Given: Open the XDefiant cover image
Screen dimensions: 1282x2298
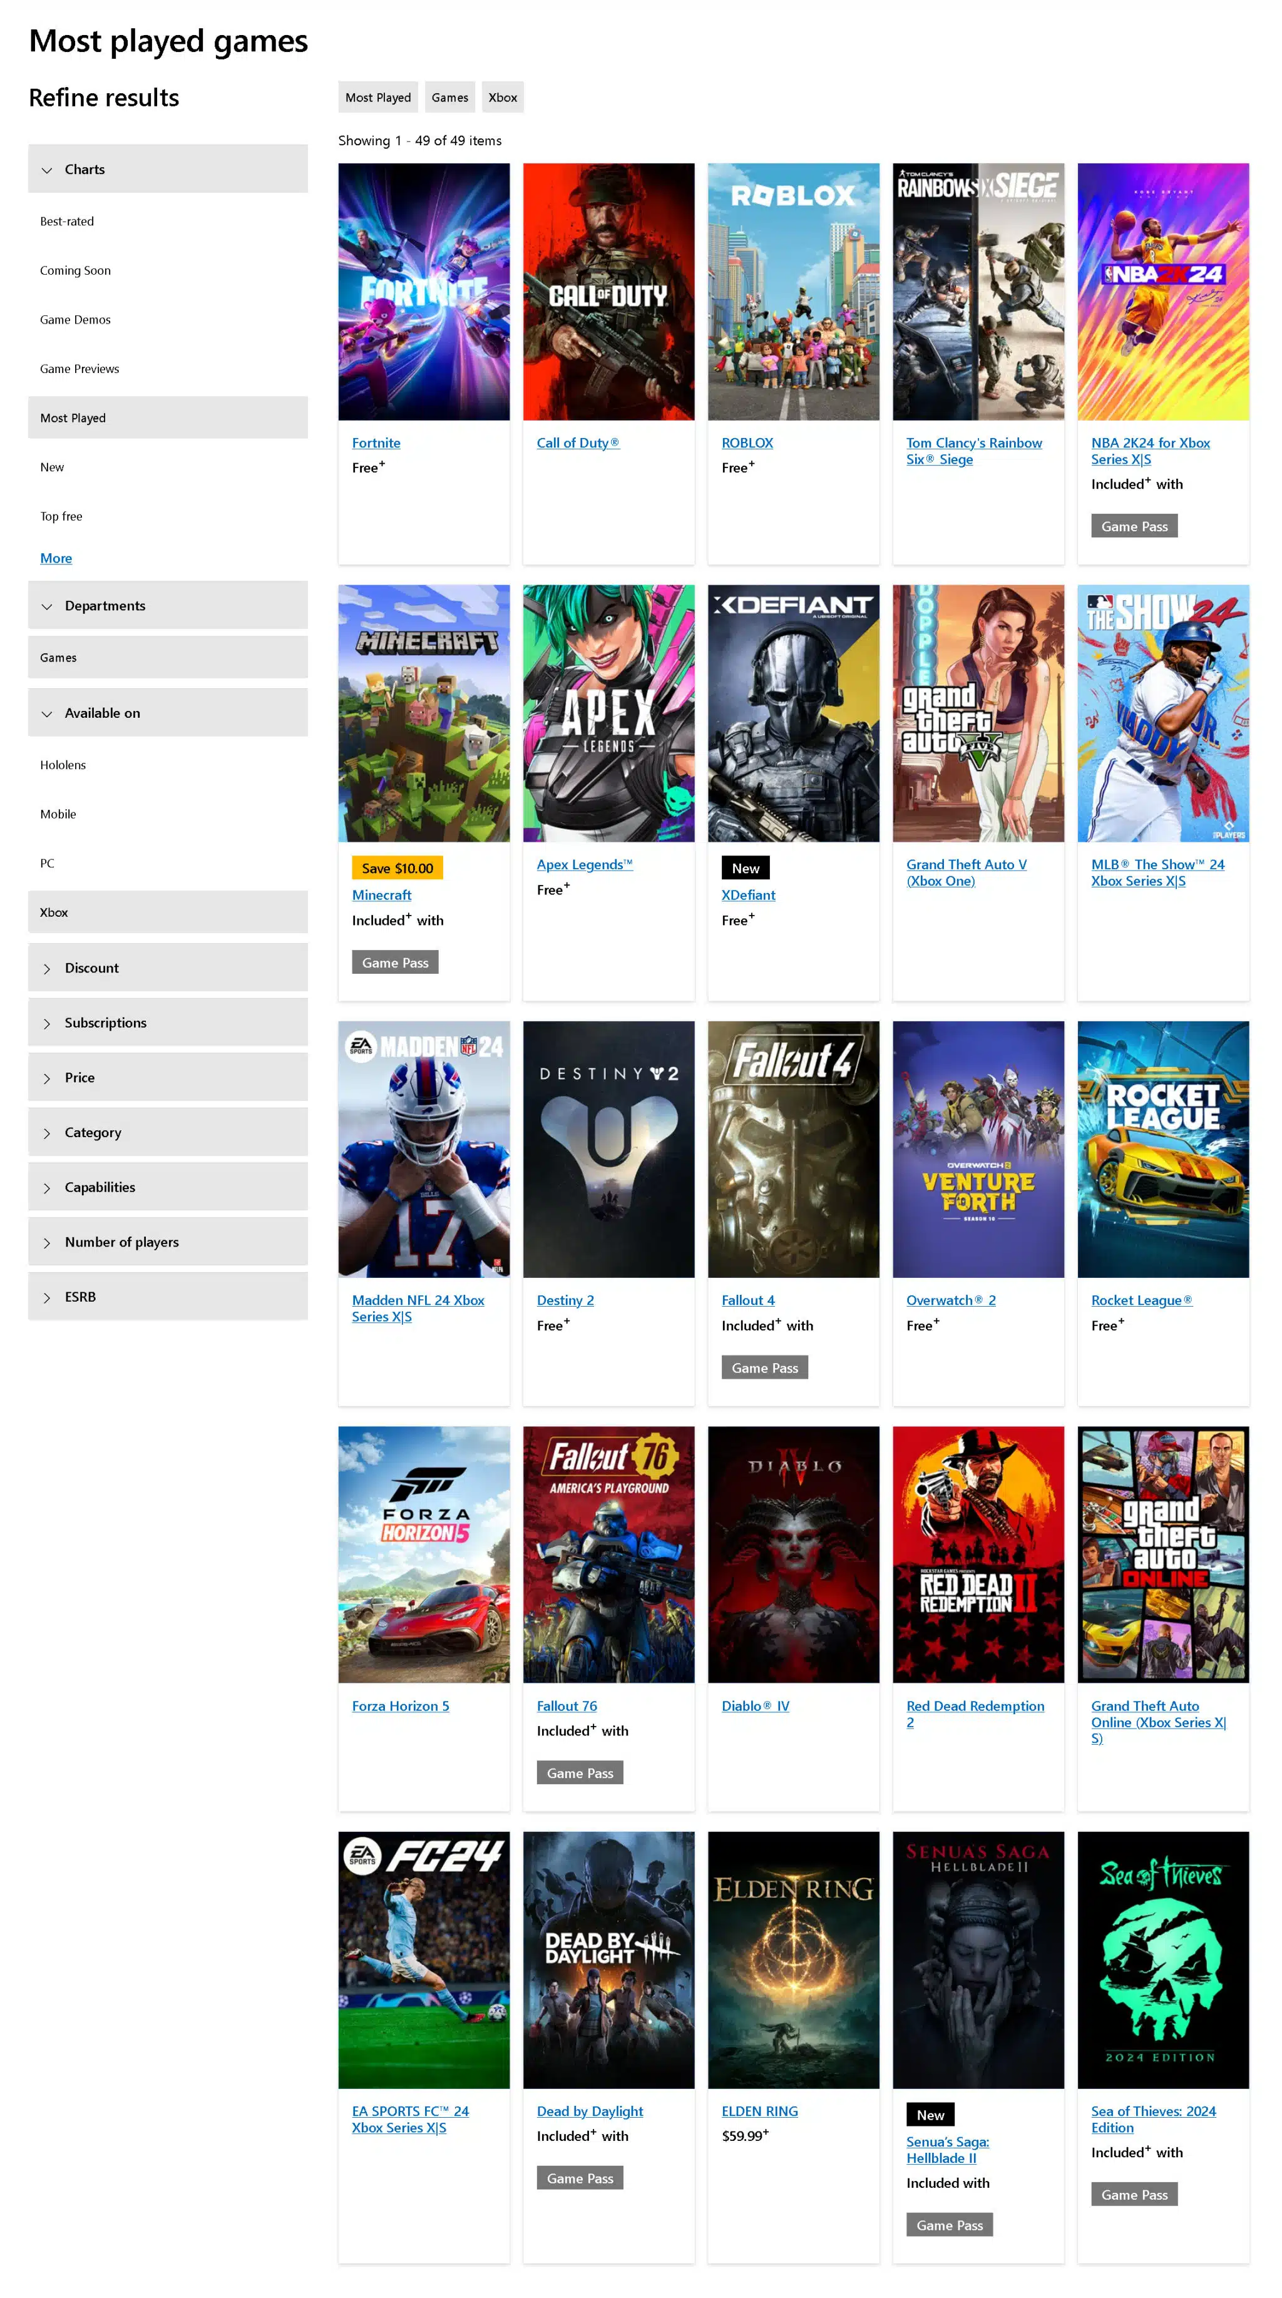Looking at the screenshot, I should coord(793,713).
